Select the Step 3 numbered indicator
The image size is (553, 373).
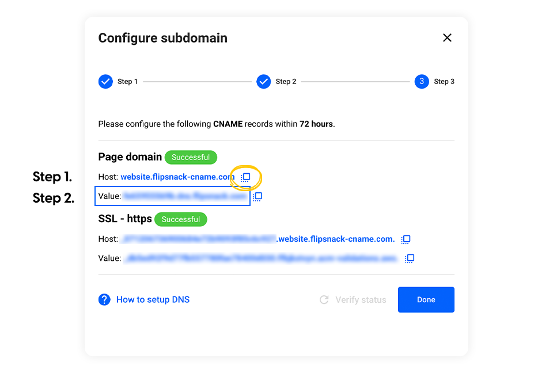[x=421, y=81]
